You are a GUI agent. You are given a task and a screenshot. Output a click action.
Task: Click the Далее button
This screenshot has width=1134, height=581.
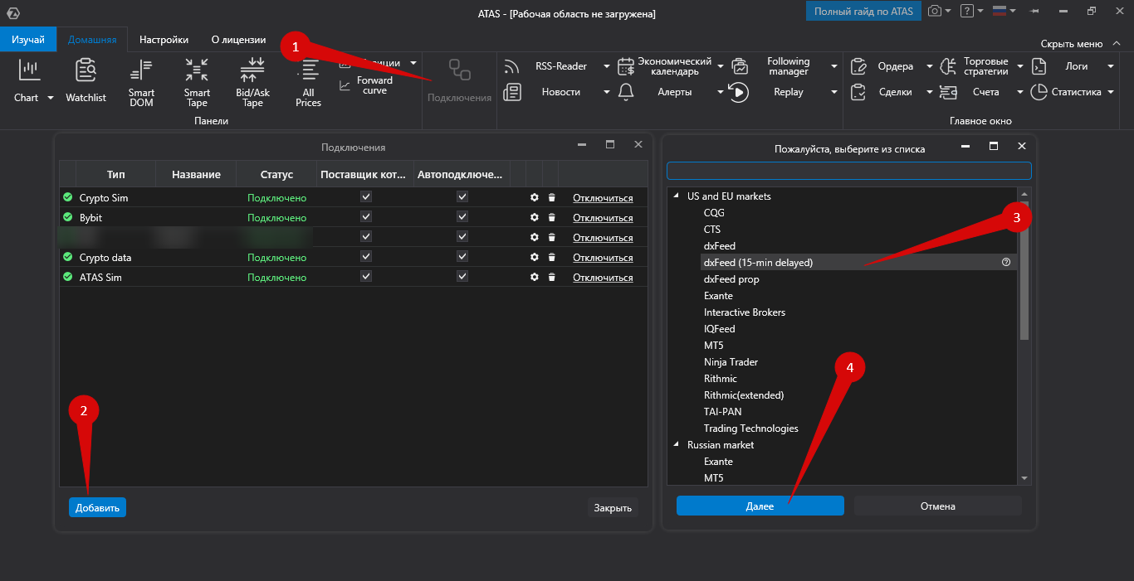[x=760, y=506]
